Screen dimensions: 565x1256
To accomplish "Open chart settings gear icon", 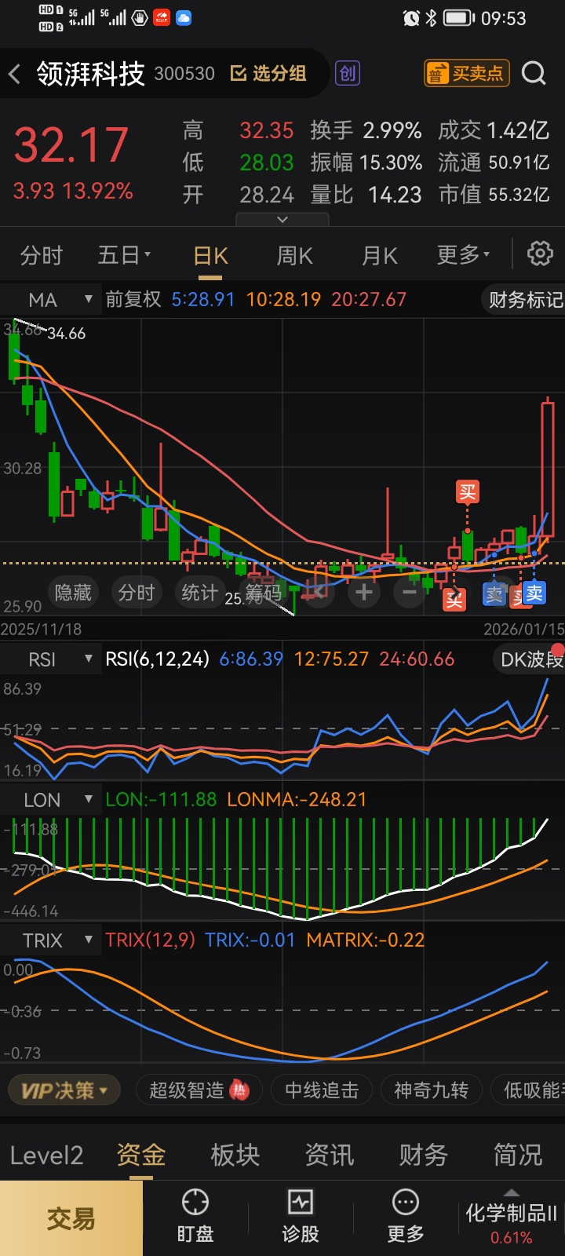I will tap(540, 254).
